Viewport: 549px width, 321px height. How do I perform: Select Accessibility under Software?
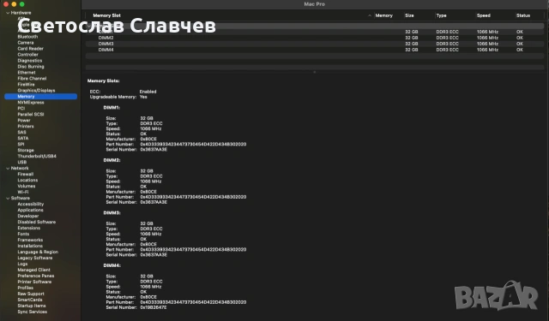click(x=31, y=204)
